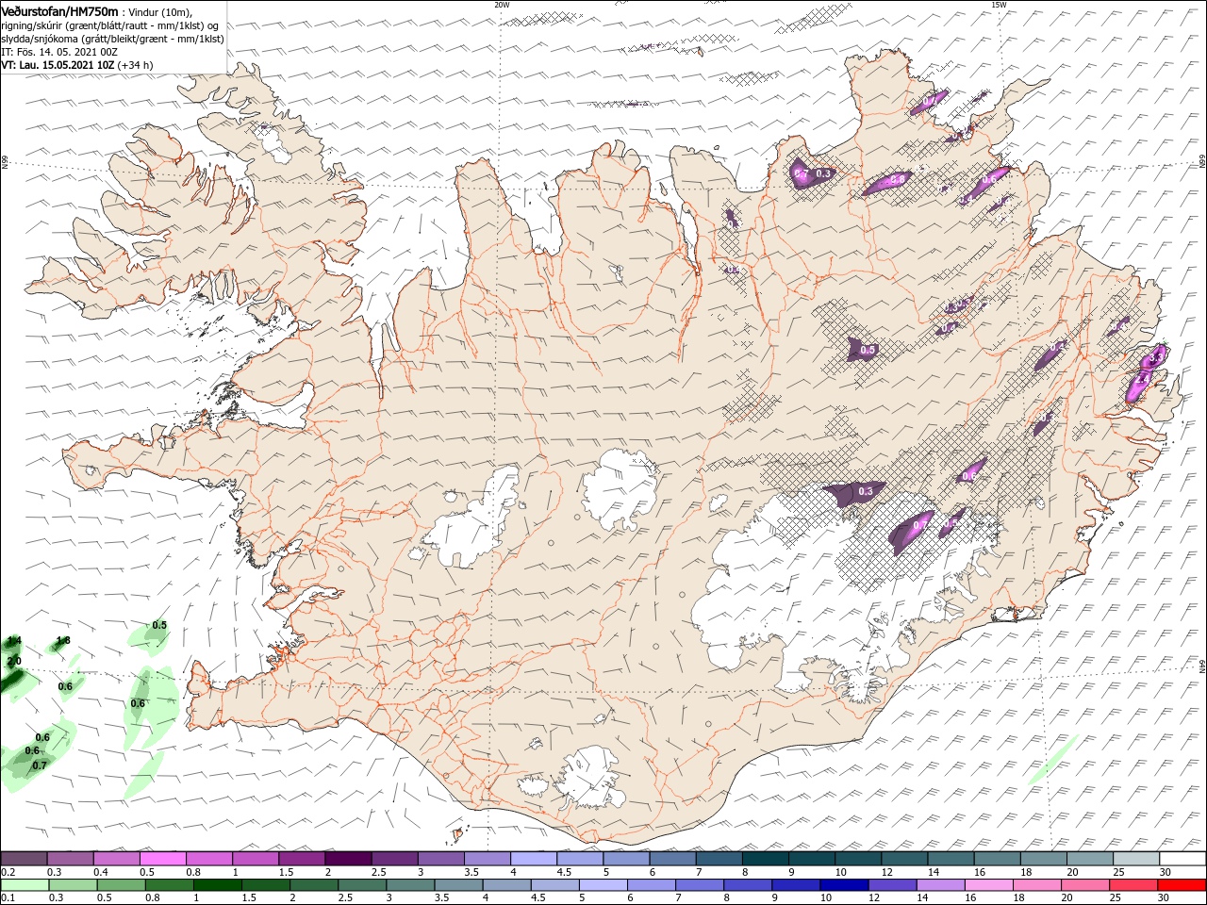This screenshot has height=905, width=1207.
Task: Pick the darkest green 1 rain swatch
Action: point(218,885)
